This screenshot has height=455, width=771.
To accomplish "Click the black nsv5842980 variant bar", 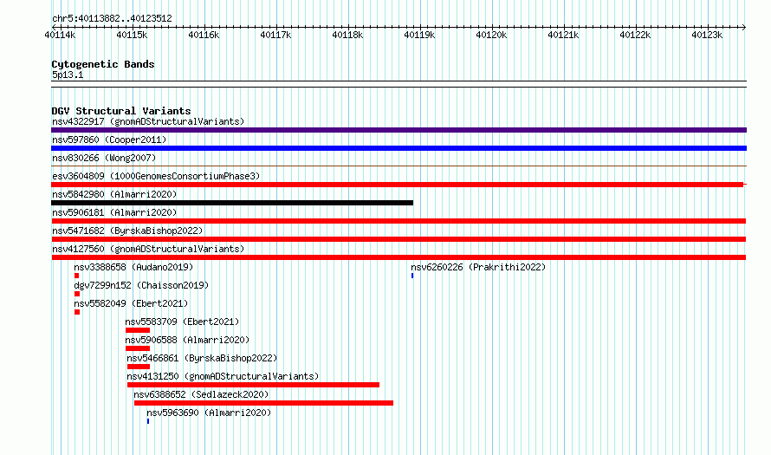I will pos(232,203).
